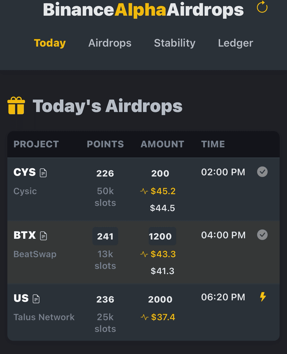Select the Today tab
Screen dimensions: 287x354
[50, 43]
